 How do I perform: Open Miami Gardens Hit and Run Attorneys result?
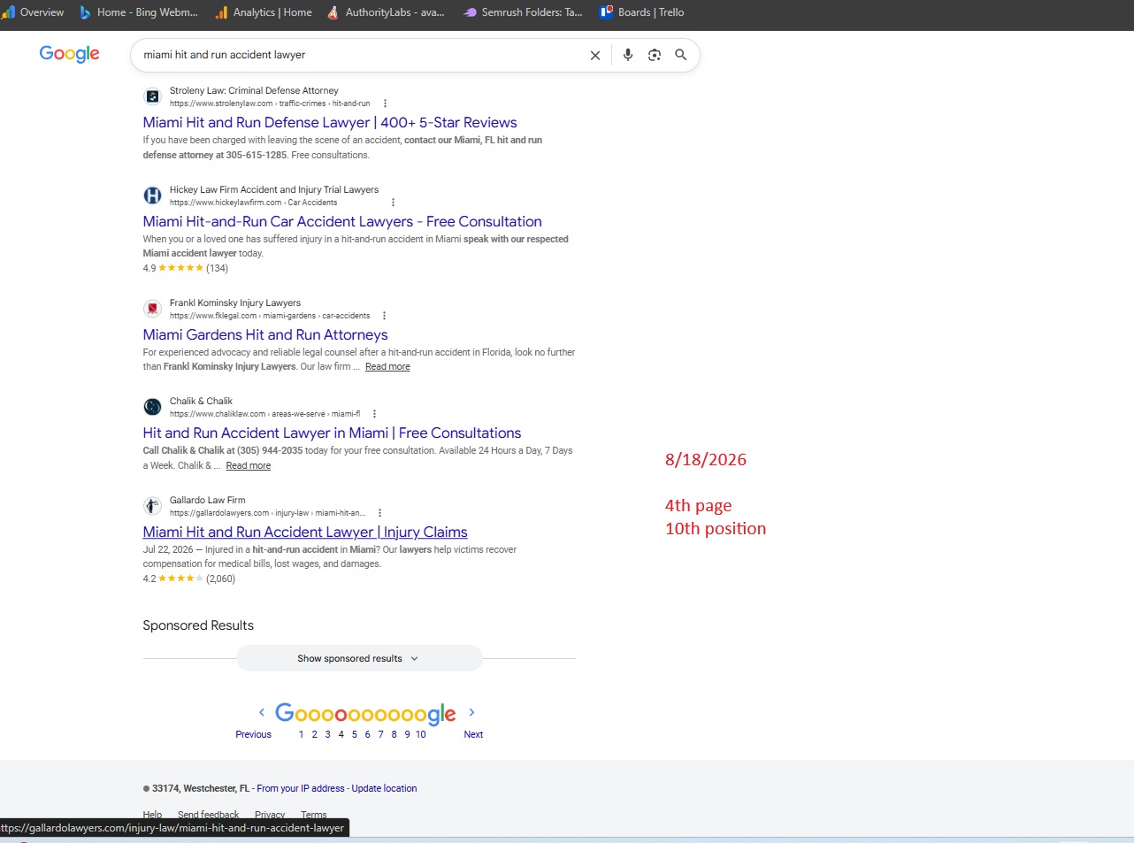tap(265, 335)
